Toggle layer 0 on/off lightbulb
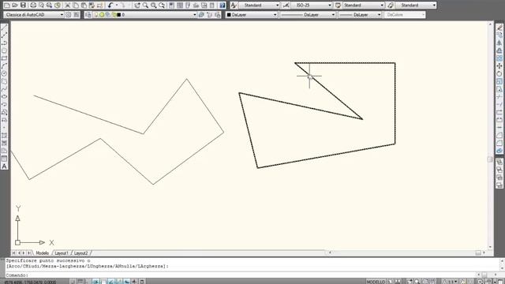The image size is (505, 284). 96,15
